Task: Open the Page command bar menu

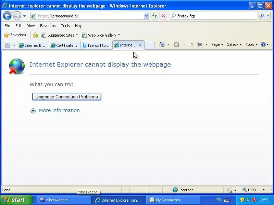Action: click(217, 44)
